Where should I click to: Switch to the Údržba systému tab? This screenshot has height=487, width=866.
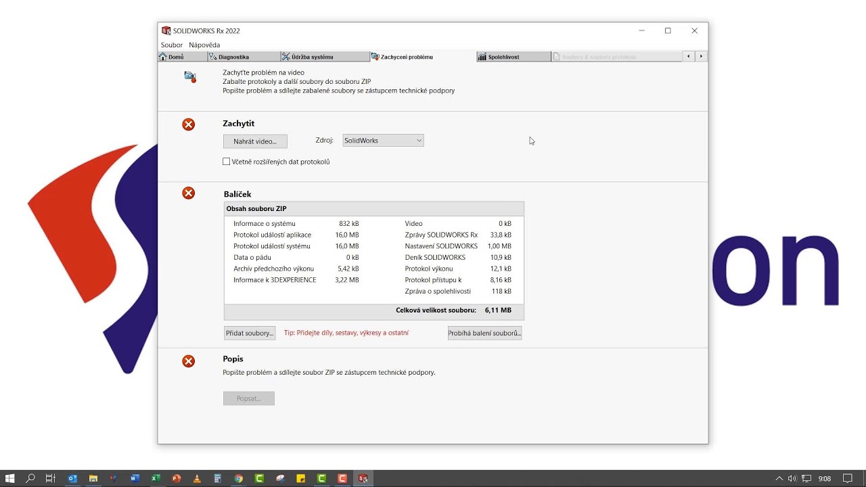tap(324, 57)
